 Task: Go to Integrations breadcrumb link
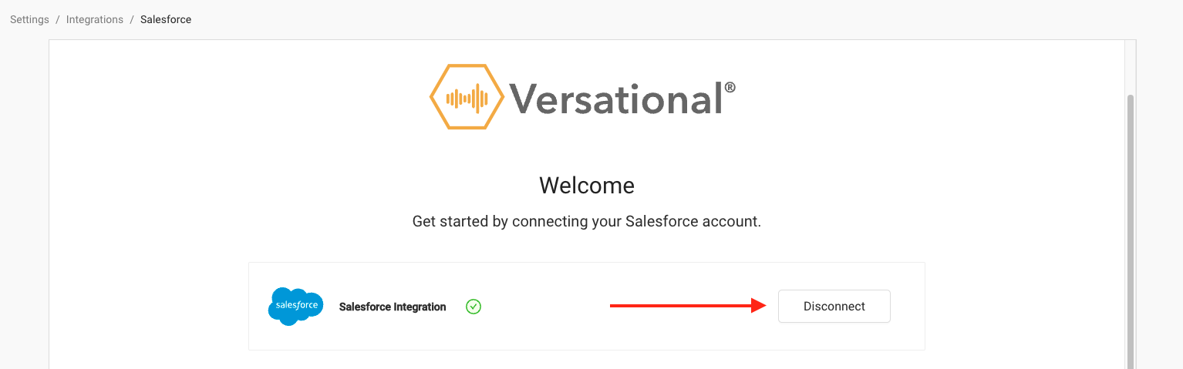coord(95,19)
